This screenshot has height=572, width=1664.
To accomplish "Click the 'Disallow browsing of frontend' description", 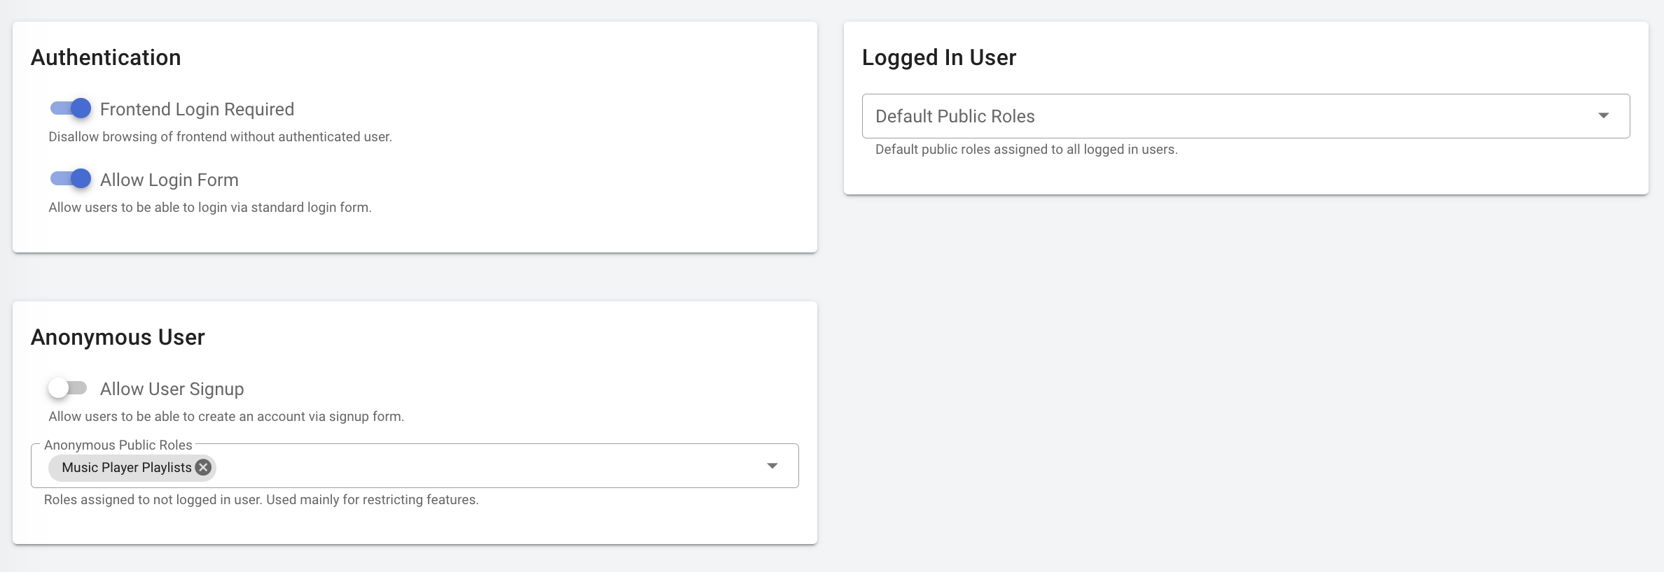I will click(220, 136).
